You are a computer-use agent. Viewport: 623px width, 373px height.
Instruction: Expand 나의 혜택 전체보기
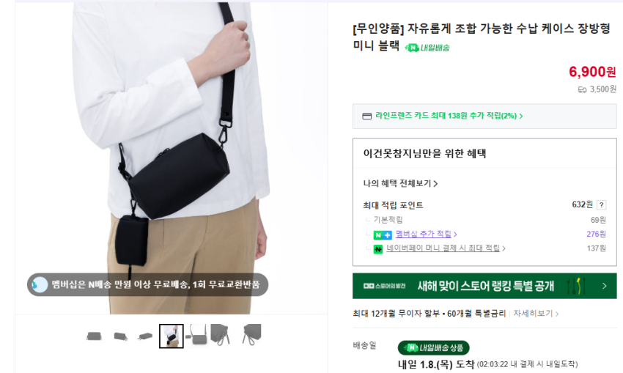400,183
